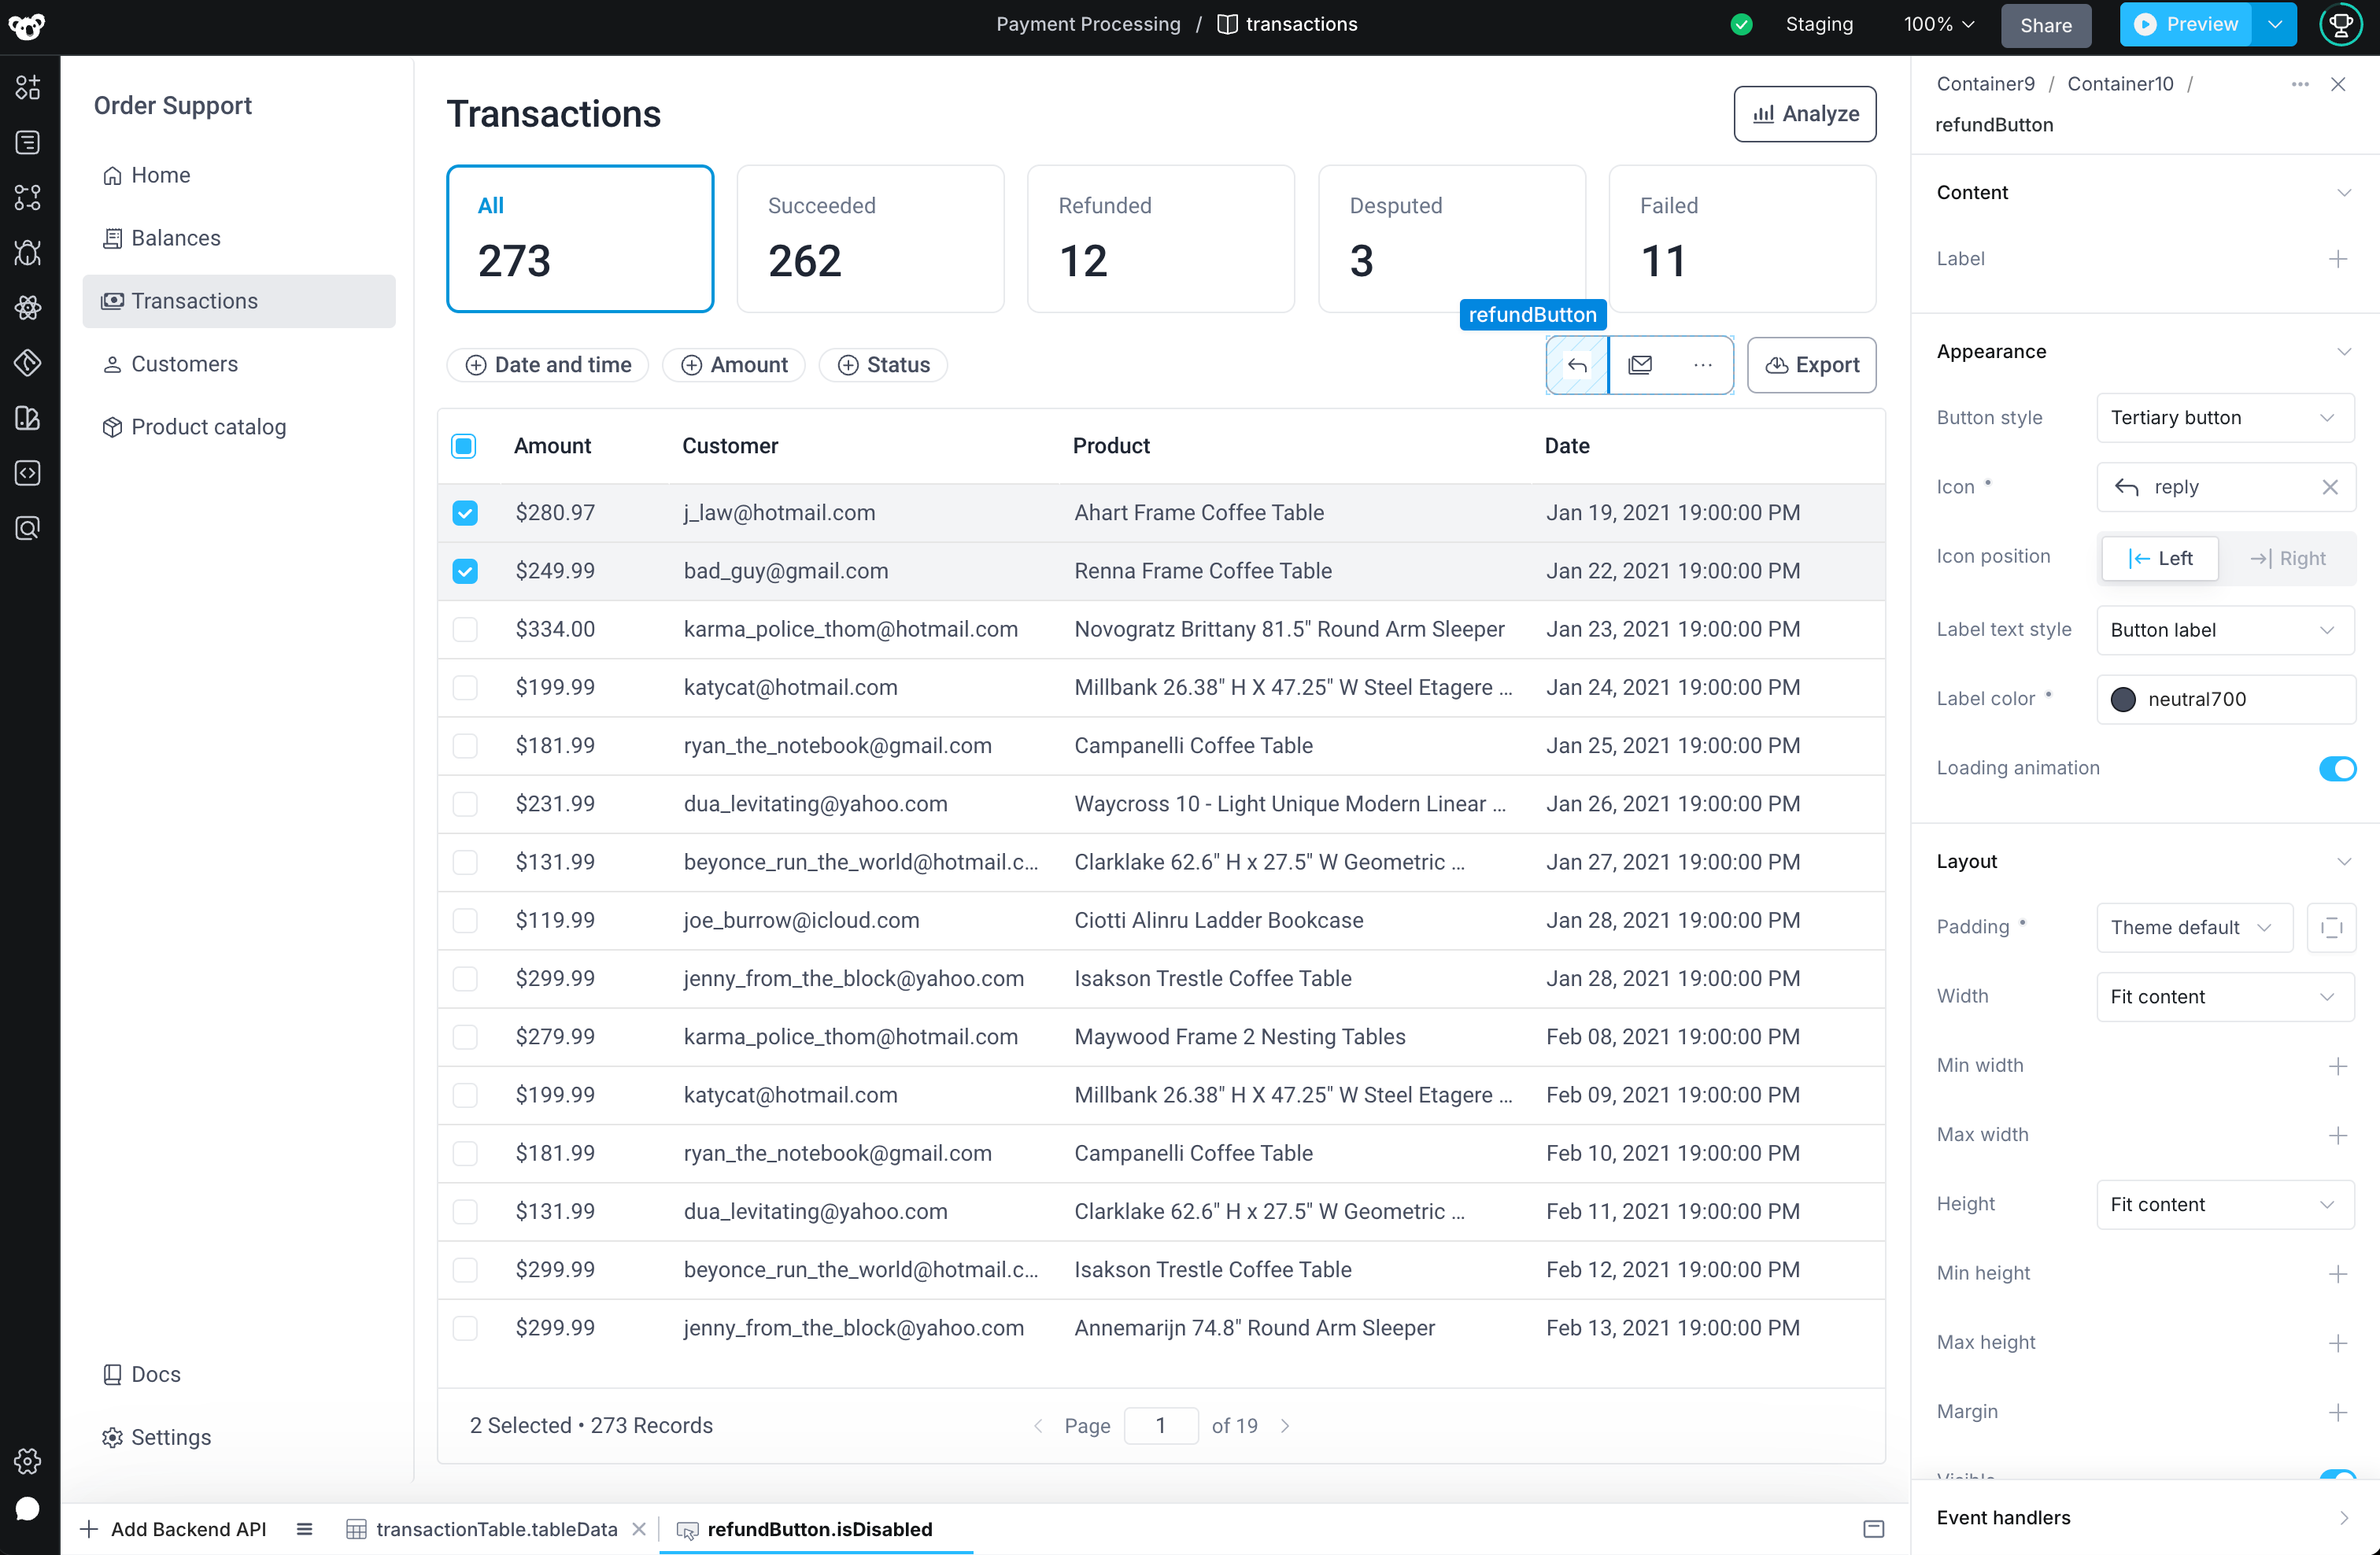Open the three-dot overflow icon near Export
This screenshot has height=1555, width=2380.
tap(1703, 365)
